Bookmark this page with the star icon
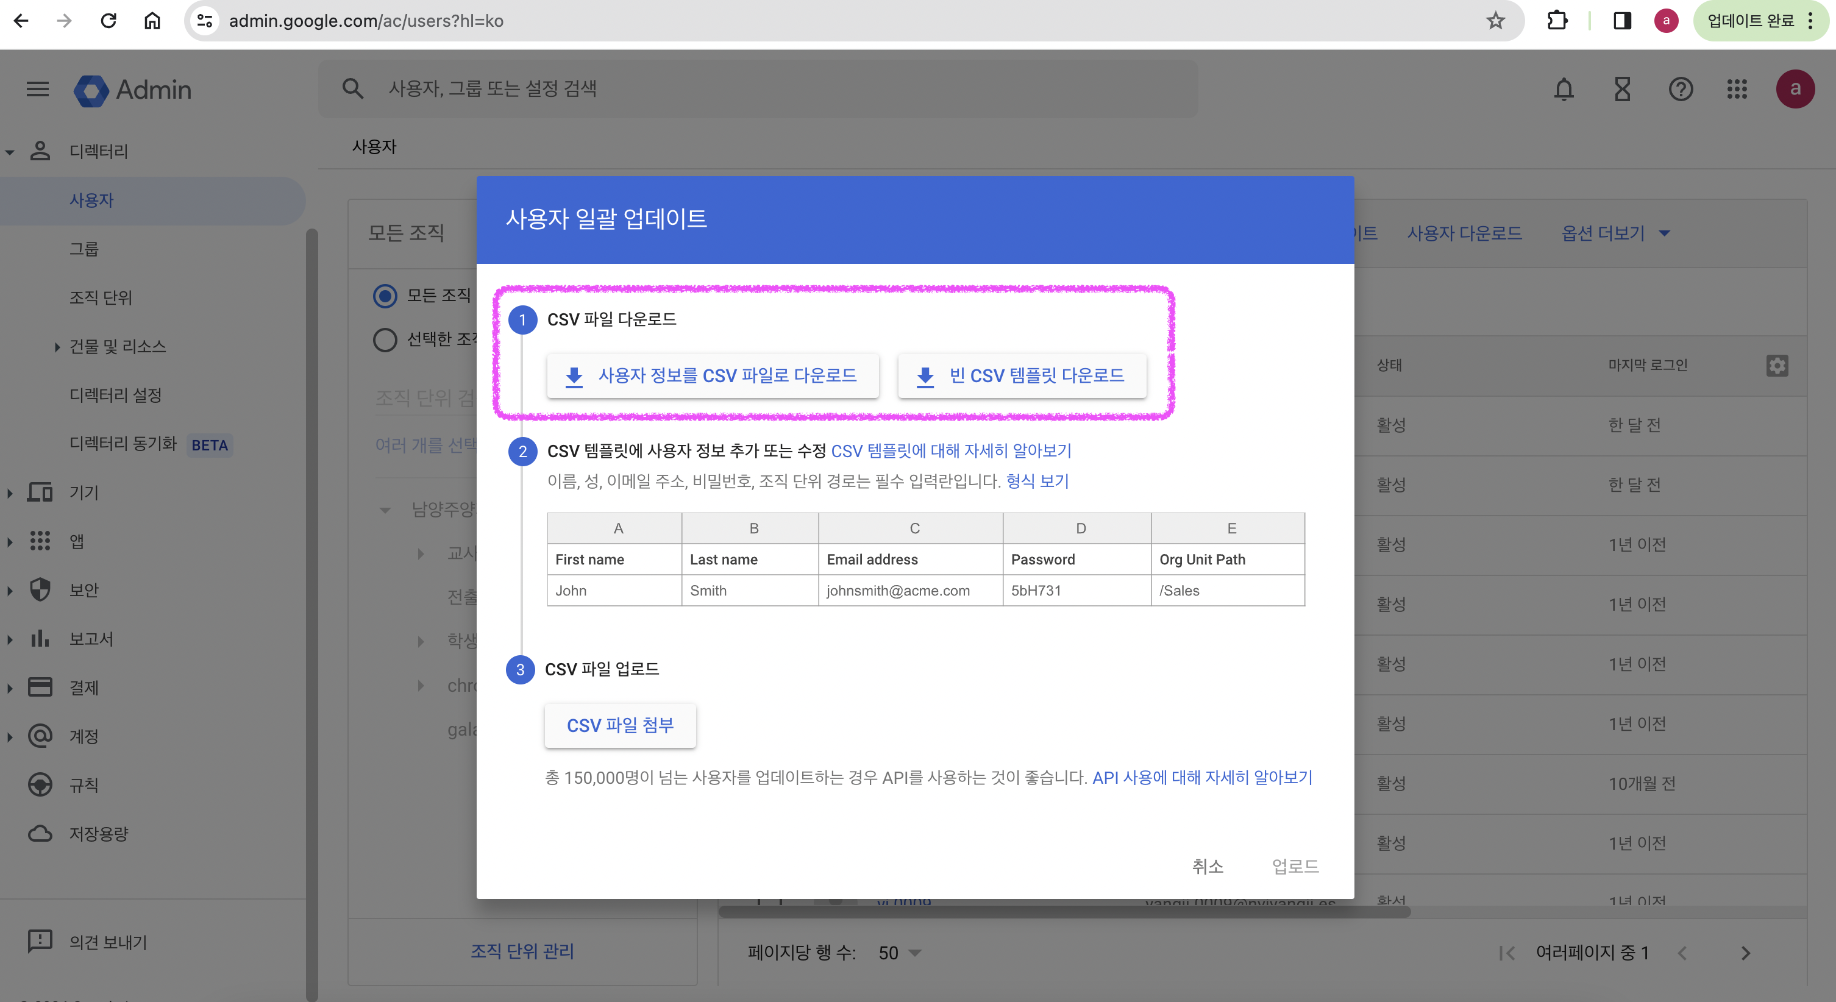Viewport: 1836px width, 1002px height. pyautogui.click(x=1495, y=21)
